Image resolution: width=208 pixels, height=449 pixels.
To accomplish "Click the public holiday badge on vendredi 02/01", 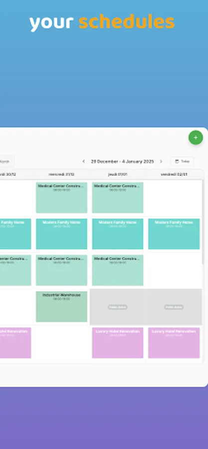I will click(x=174, y=307).
